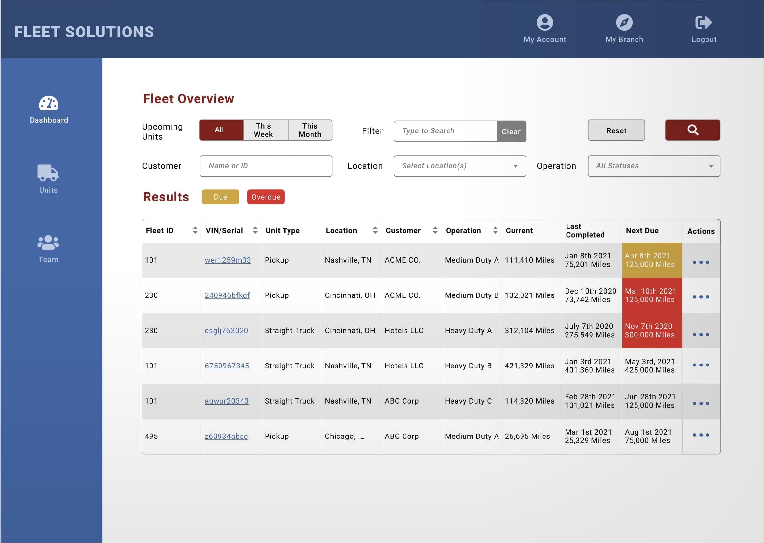
Task: Open Units via the truck icon
Action: pyautogui.click(x=48, y=173)
